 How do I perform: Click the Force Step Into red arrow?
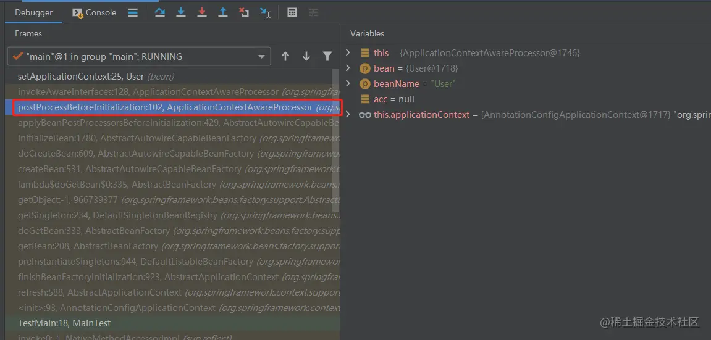pyautogui.click(x=202, y=13)
